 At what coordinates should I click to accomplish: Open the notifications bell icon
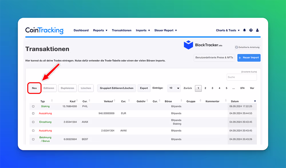[x=245, y=30]
